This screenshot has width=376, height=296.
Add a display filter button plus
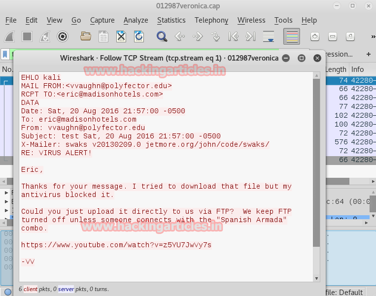(x=369, y=54)
